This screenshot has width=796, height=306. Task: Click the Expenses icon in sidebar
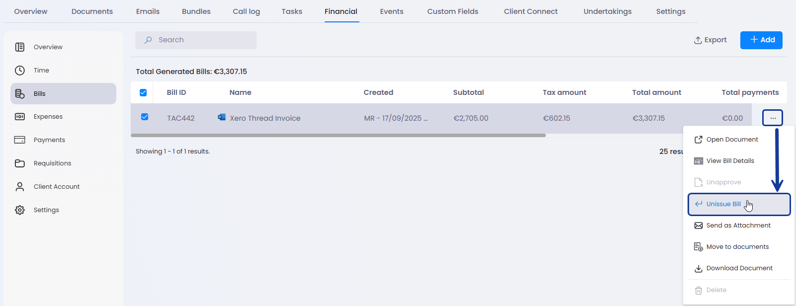(20, 117)
